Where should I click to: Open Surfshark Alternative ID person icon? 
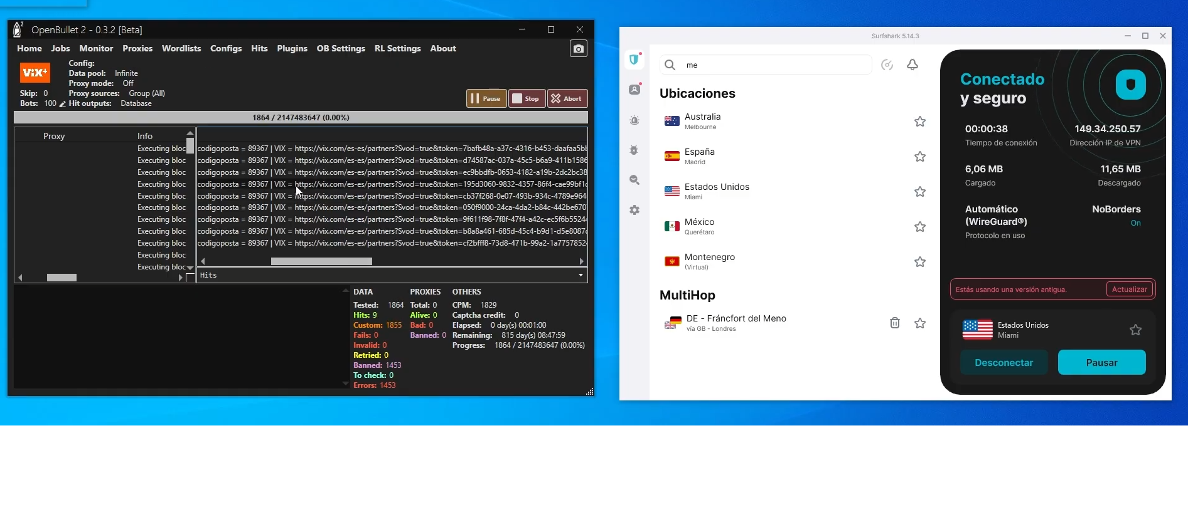click(634, 90)
